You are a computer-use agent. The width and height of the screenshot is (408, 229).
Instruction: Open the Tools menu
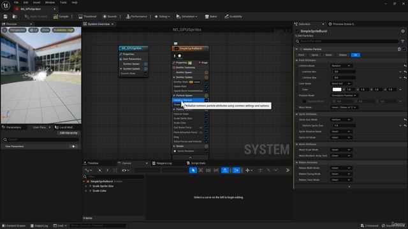[x=63, y=3]
